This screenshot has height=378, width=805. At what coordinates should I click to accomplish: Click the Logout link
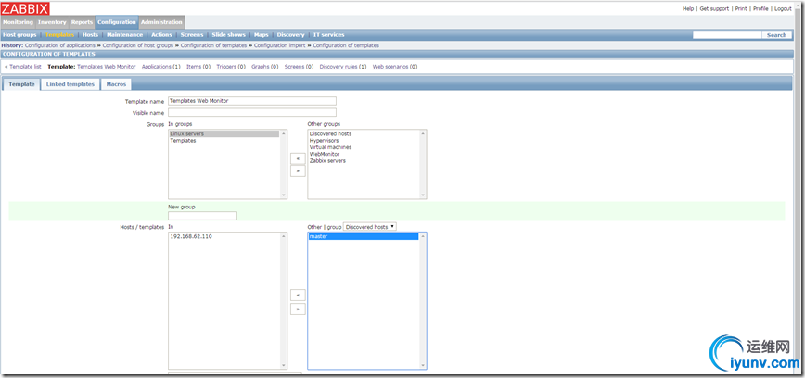[x=783, y=8]
